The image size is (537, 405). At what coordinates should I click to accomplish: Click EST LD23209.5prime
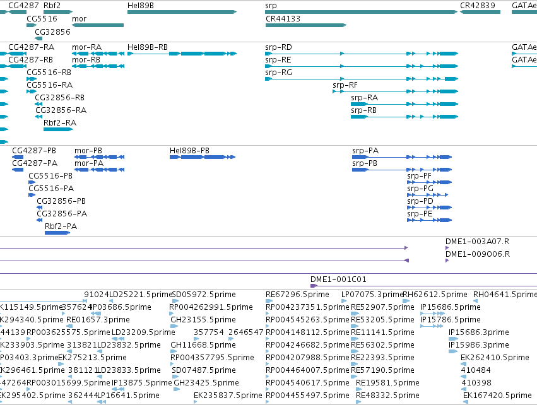click(143, 332)
